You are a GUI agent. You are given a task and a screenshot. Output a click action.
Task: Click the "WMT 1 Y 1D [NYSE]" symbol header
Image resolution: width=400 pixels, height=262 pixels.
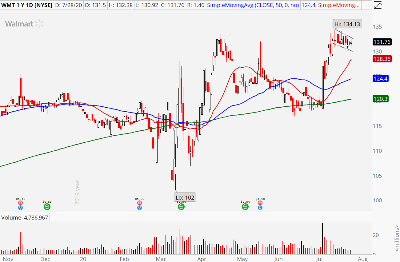27,5
